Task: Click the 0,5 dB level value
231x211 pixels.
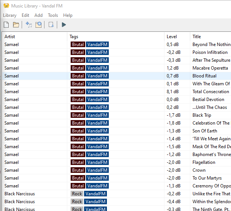Action: pyautogui.click(x=173, y=45)
